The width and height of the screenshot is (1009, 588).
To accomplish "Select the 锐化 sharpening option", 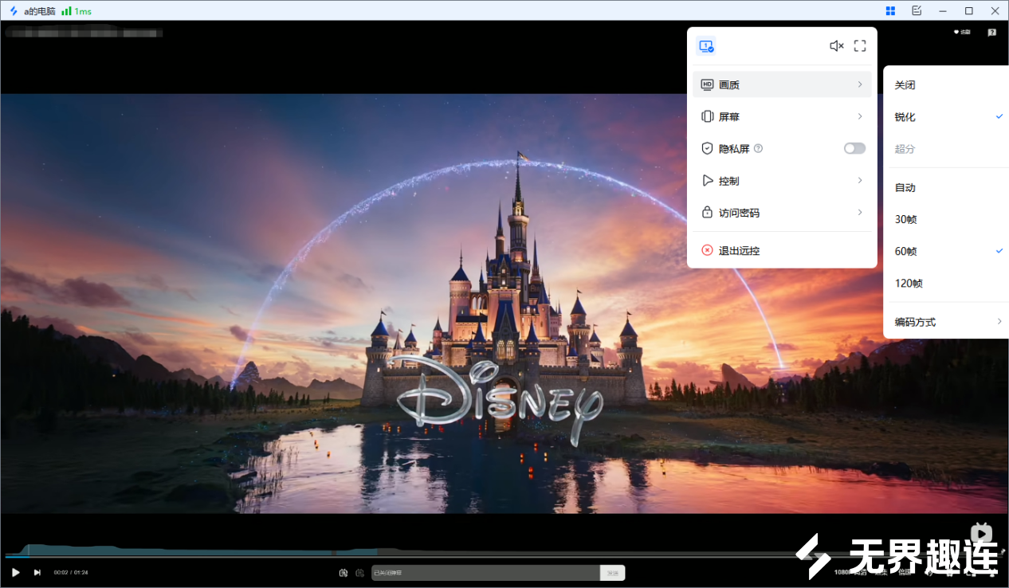I will [946, 117].
